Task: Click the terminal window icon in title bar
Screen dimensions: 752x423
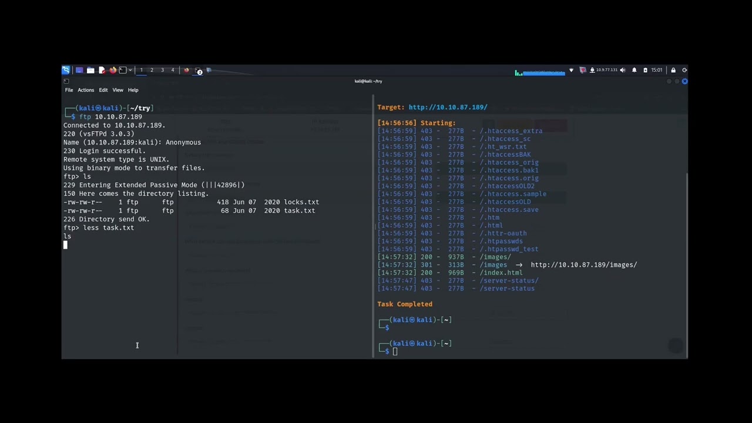Action: (66, 81)
